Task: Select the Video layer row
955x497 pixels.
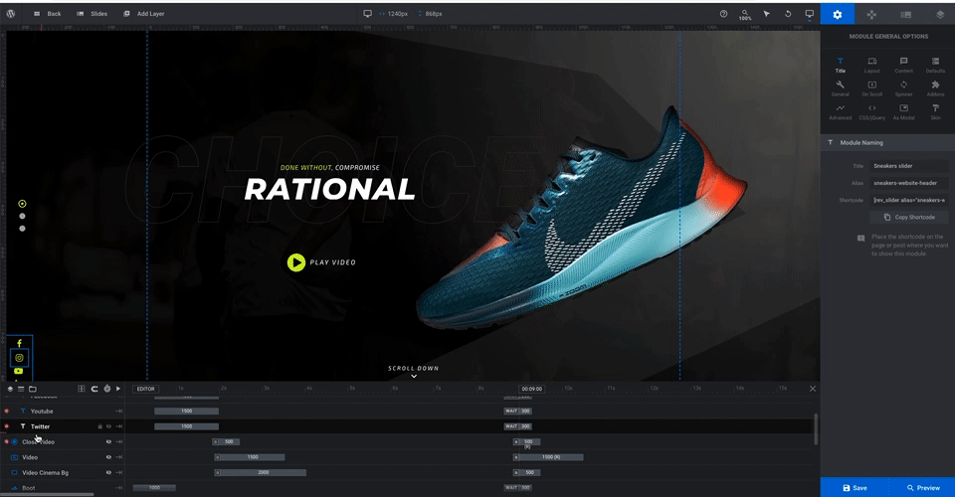Action: click(x=62, y=457)
